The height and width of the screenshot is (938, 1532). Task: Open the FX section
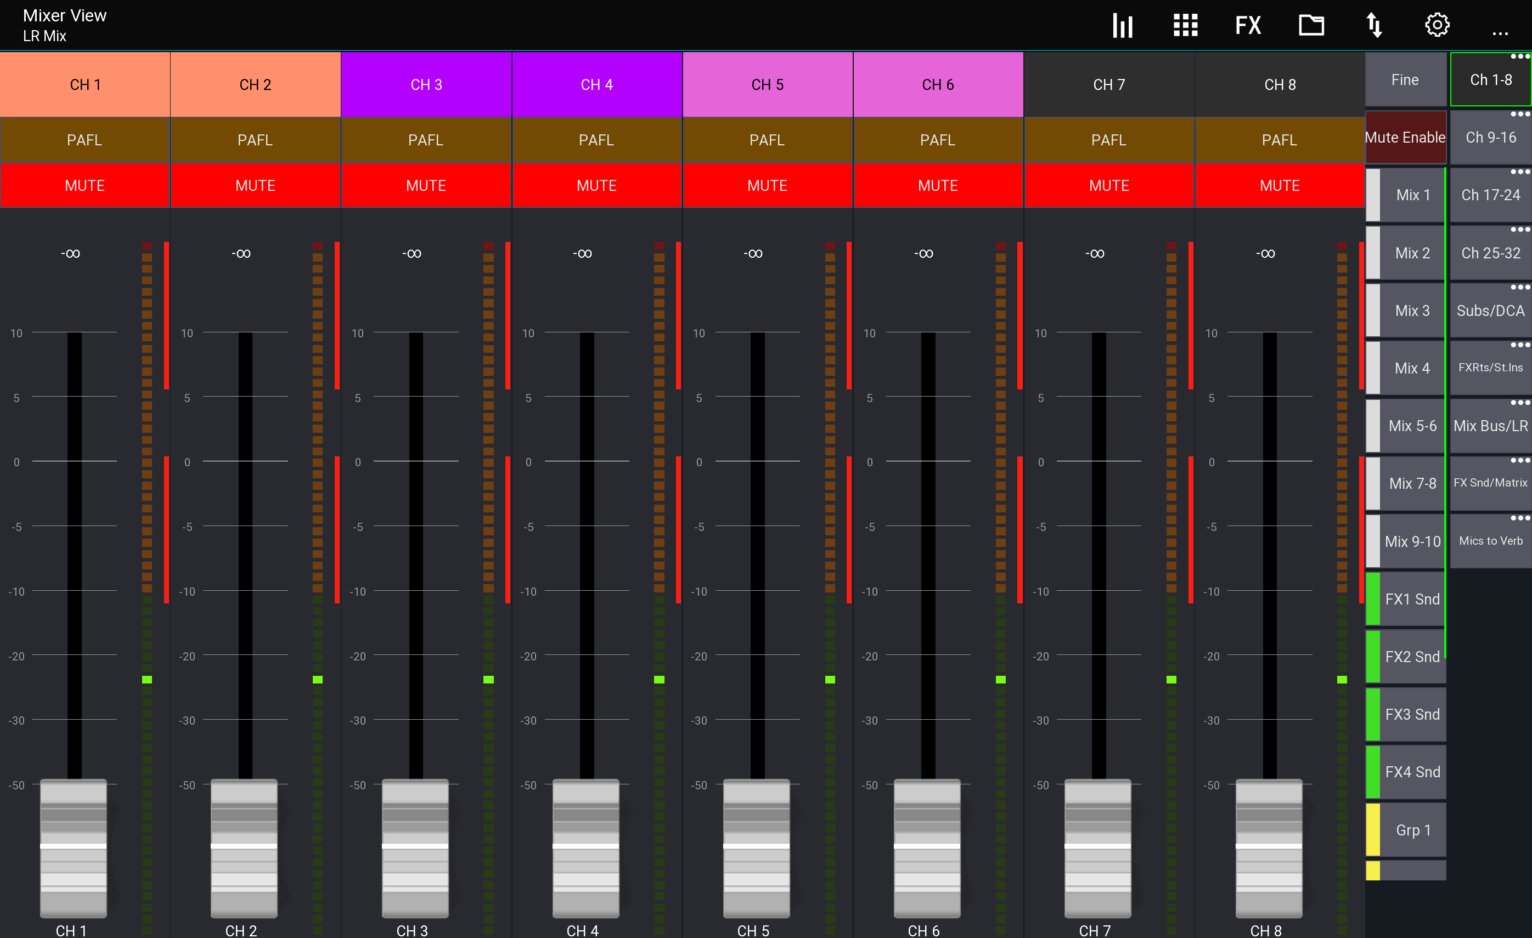(1248, 25)
